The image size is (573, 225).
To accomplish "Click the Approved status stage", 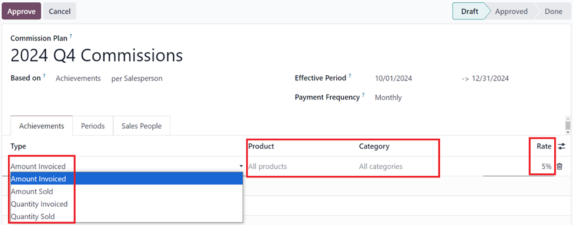I will (511, 11).
